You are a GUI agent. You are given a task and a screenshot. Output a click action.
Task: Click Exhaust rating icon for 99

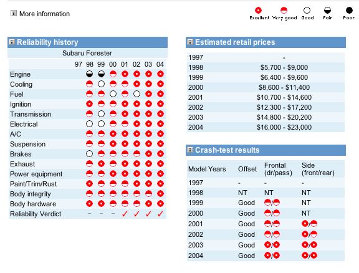[x=101, y=164]
